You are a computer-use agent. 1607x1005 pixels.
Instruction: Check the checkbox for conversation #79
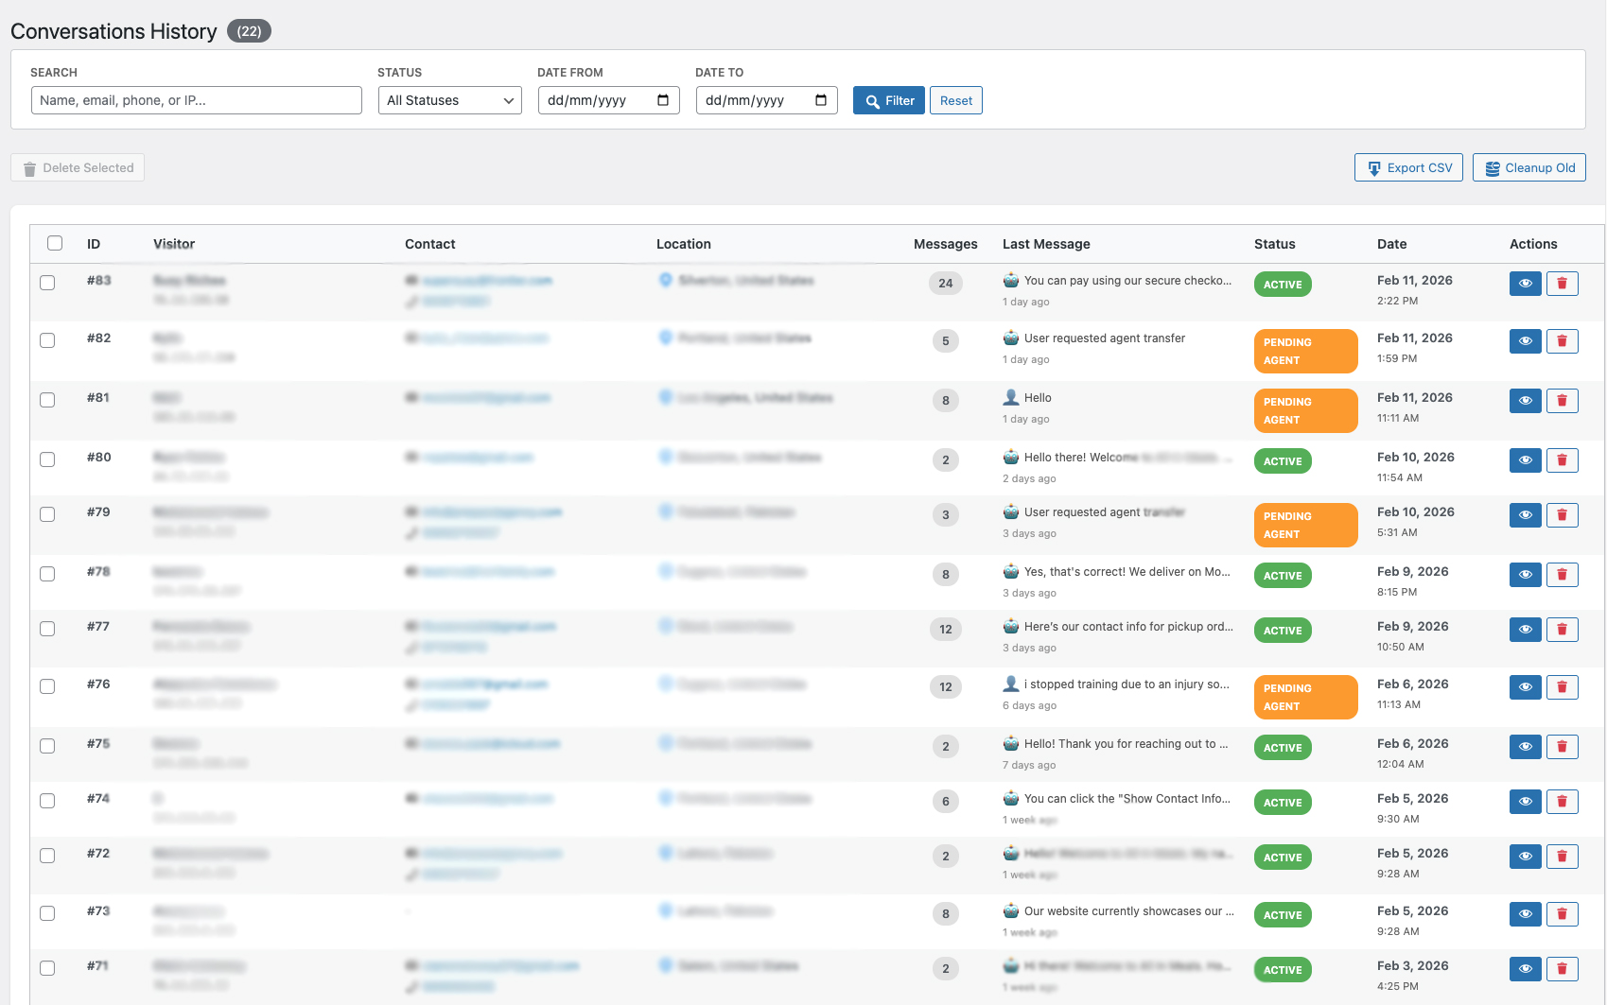click(x=47, y=514)
